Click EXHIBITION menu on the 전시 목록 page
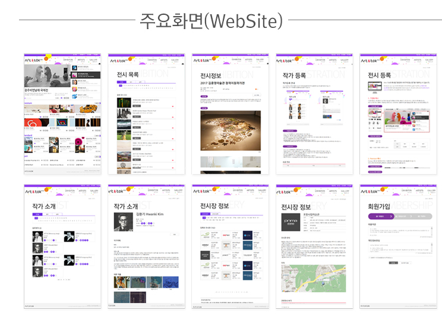The height and width of the screenshot is (332, 442). pyautogui.click(x=152, y=59)
